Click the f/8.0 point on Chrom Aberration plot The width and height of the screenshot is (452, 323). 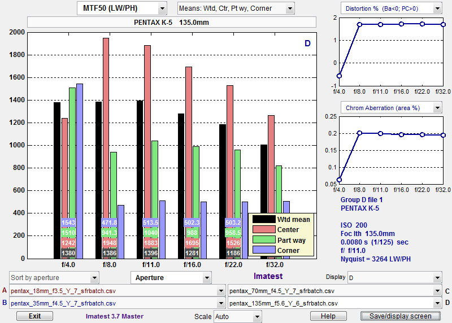(x=359, y=133)
